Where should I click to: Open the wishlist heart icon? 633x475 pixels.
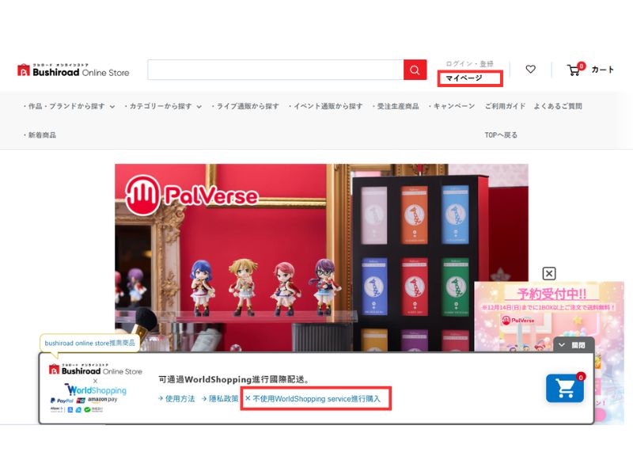(530, 70)
